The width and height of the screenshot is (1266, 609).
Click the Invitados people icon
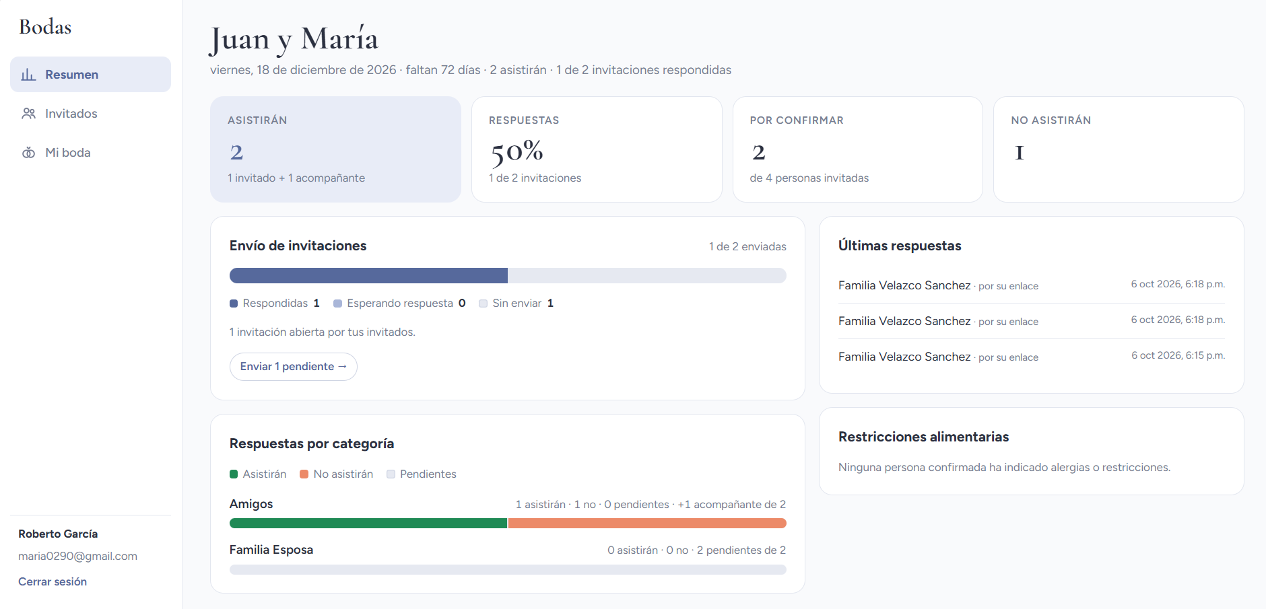click(x=28, y=114)
